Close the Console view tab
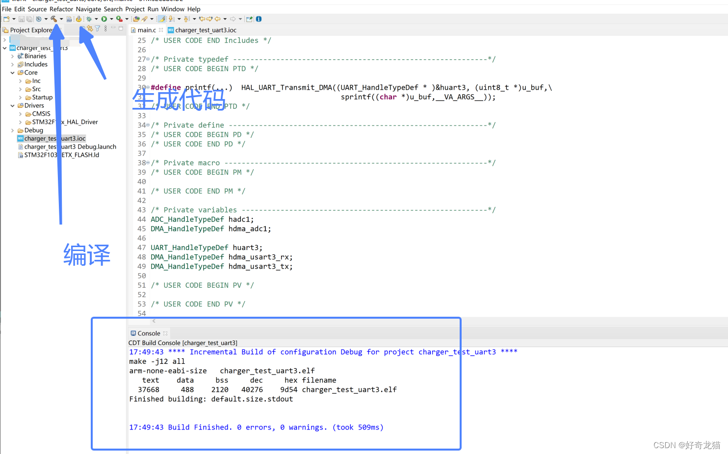 (165, 333)
